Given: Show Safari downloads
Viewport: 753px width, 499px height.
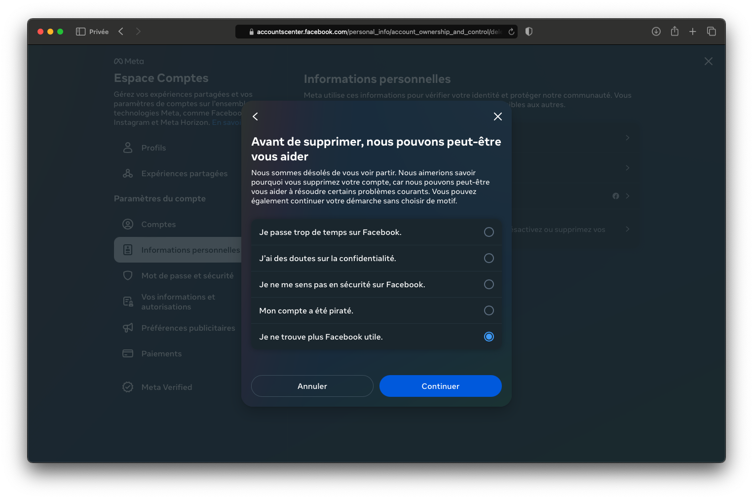Looking at the screenshot, I should (x=656, y=32).
